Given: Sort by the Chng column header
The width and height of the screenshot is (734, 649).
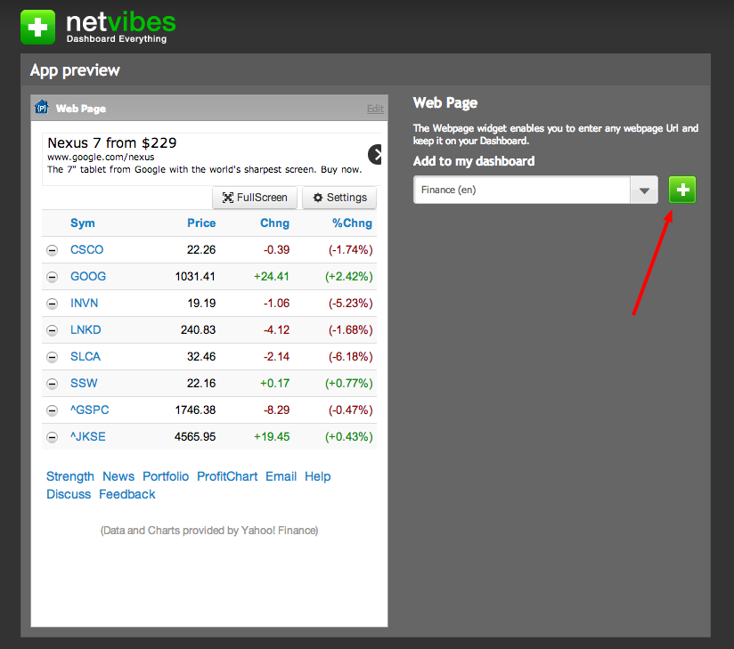Looking at the screenshot, I should tap(274, 223).
